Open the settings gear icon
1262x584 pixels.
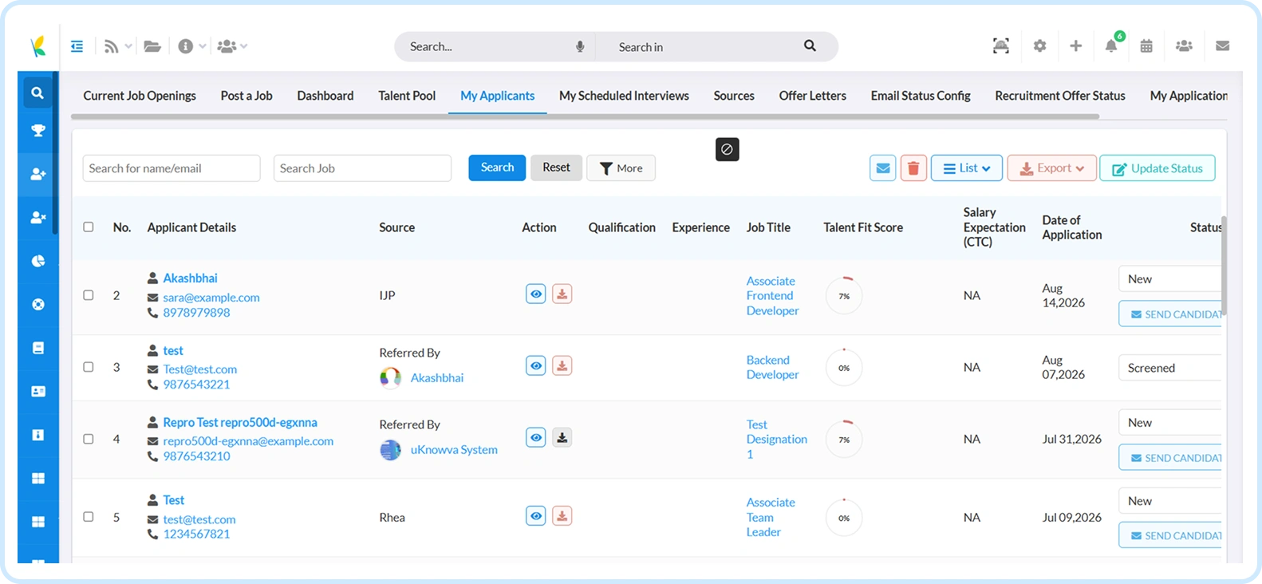click(1039, 45)
